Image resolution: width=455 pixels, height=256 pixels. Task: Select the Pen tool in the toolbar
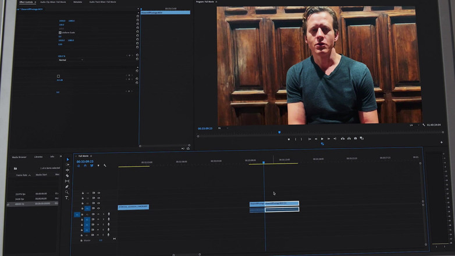coord(67,187)
